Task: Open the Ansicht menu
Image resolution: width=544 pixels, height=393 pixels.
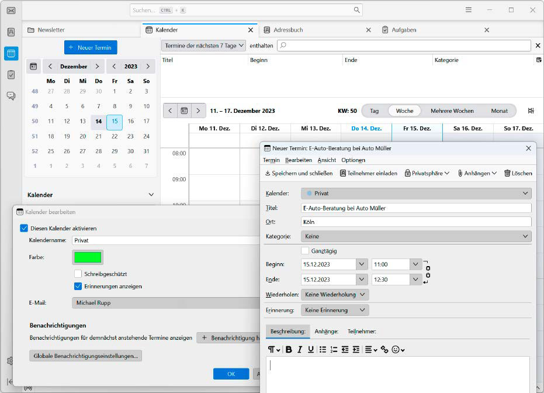Action: tap(327, 160)
